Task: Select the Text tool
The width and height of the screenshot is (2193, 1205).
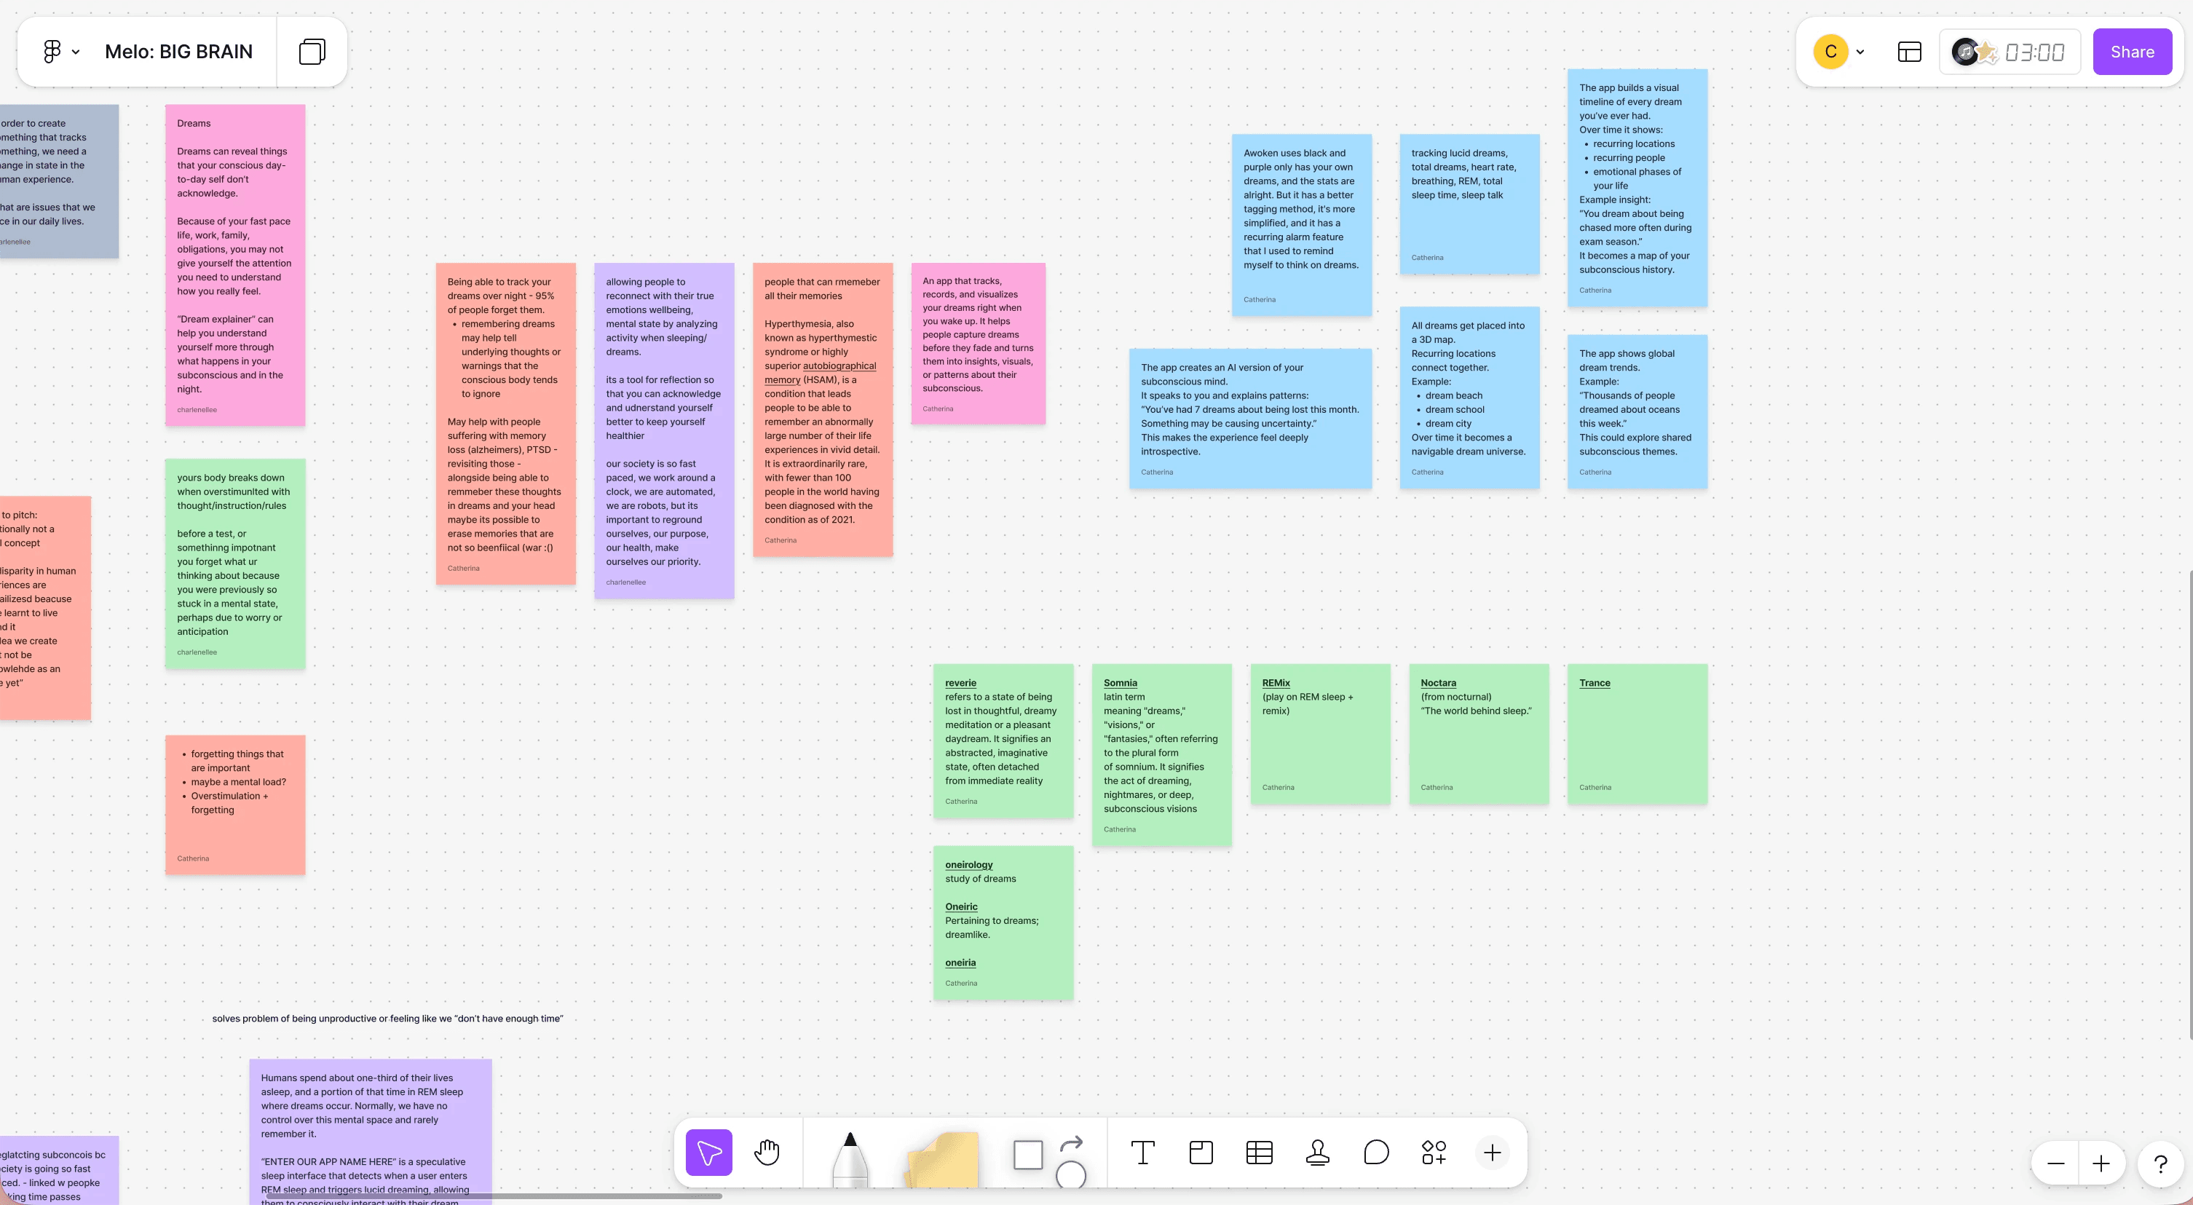Action: [1142, 1152]
